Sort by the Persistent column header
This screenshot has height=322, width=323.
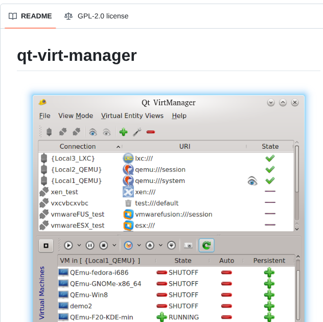(269, 261)
